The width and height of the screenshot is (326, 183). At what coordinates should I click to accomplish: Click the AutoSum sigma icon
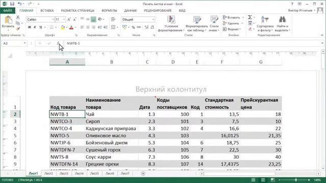click(250, 17)
